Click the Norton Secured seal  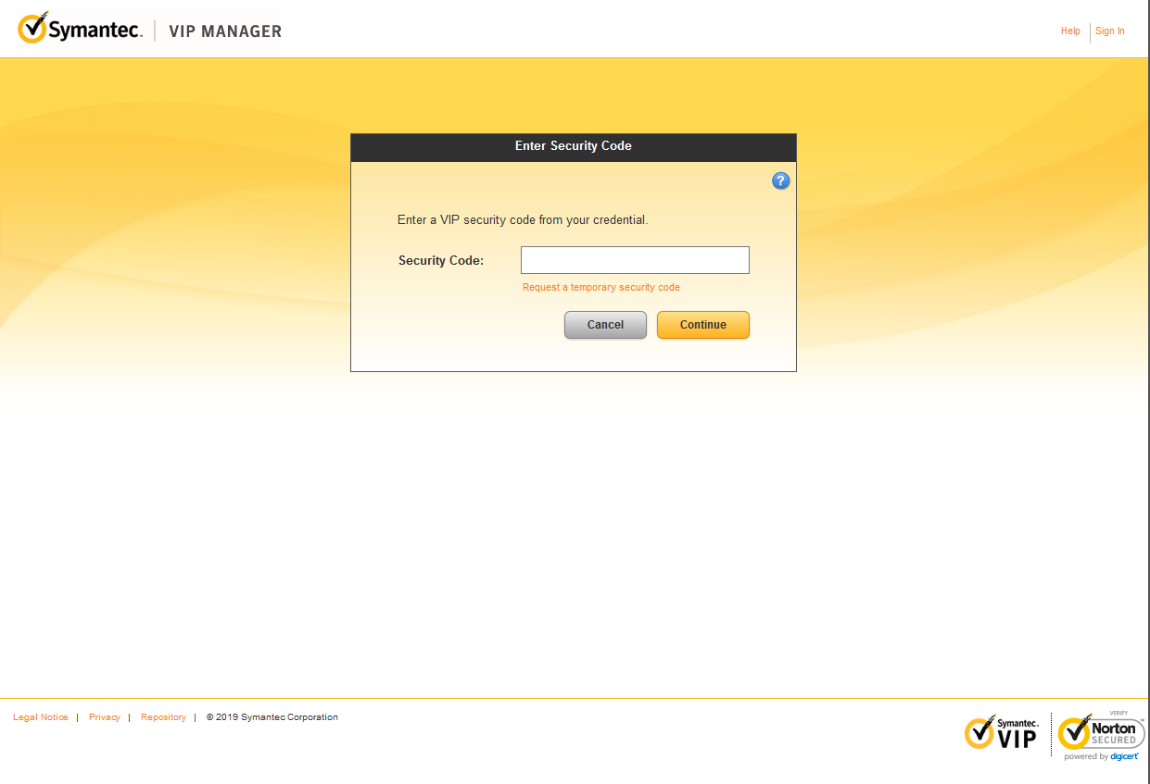(x=1101, y=733)
